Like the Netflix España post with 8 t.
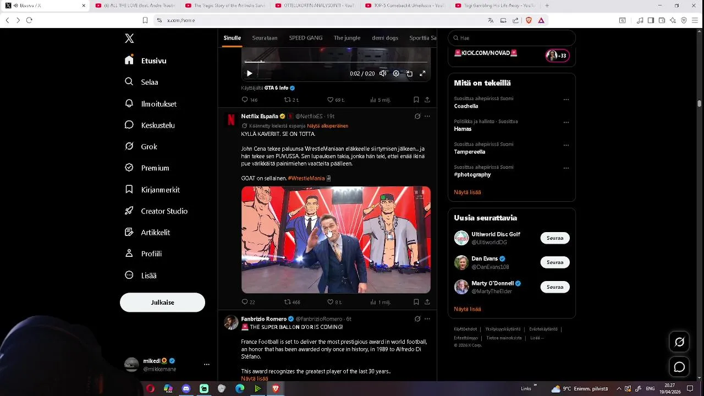 pyautogui.click(x=334, y=302)
